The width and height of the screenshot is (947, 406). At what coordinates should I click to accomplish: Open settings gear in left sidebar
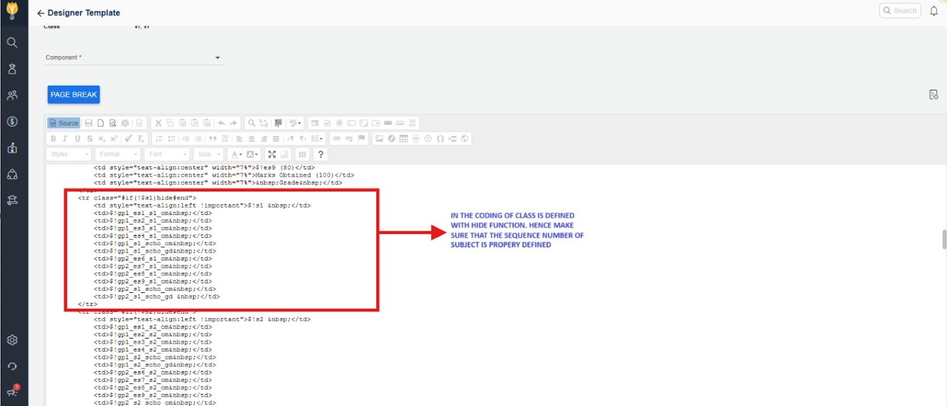[x=12, y=340]
